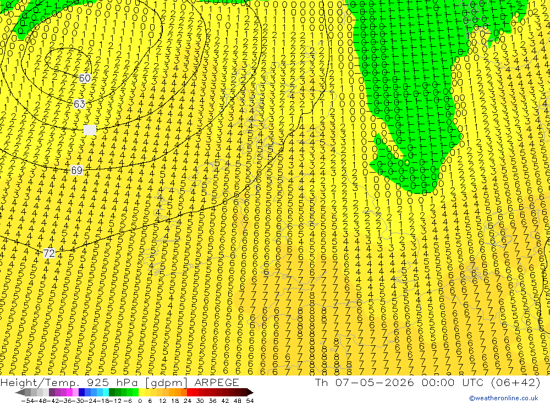Image resolution: width=550 pixels, height=403 pixels.
Task: Click the 72 contour height label
Action: tap(49, 253)
